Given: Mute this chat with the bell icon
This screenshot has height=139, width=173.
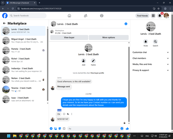Looking at the screenshot, I should coord(146,42).
